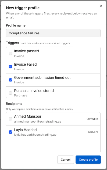Click 'from this workspace's subscribed triggers' text

pyautogui.click(x=45, y=43)
